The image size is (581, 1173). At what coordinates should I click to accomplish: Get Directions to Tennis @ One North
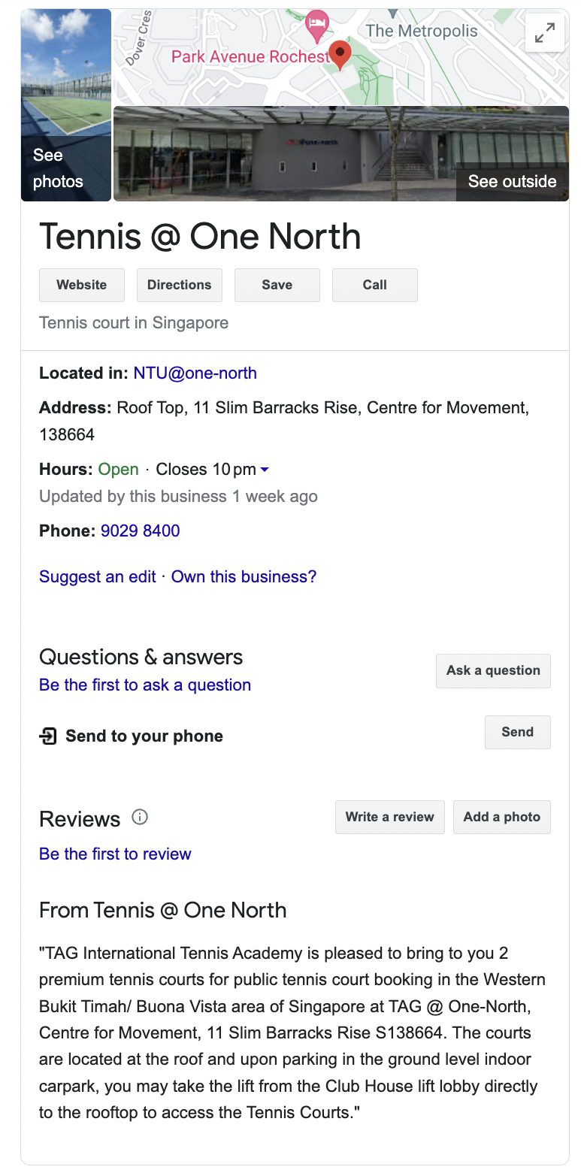(x=179, y=285)
